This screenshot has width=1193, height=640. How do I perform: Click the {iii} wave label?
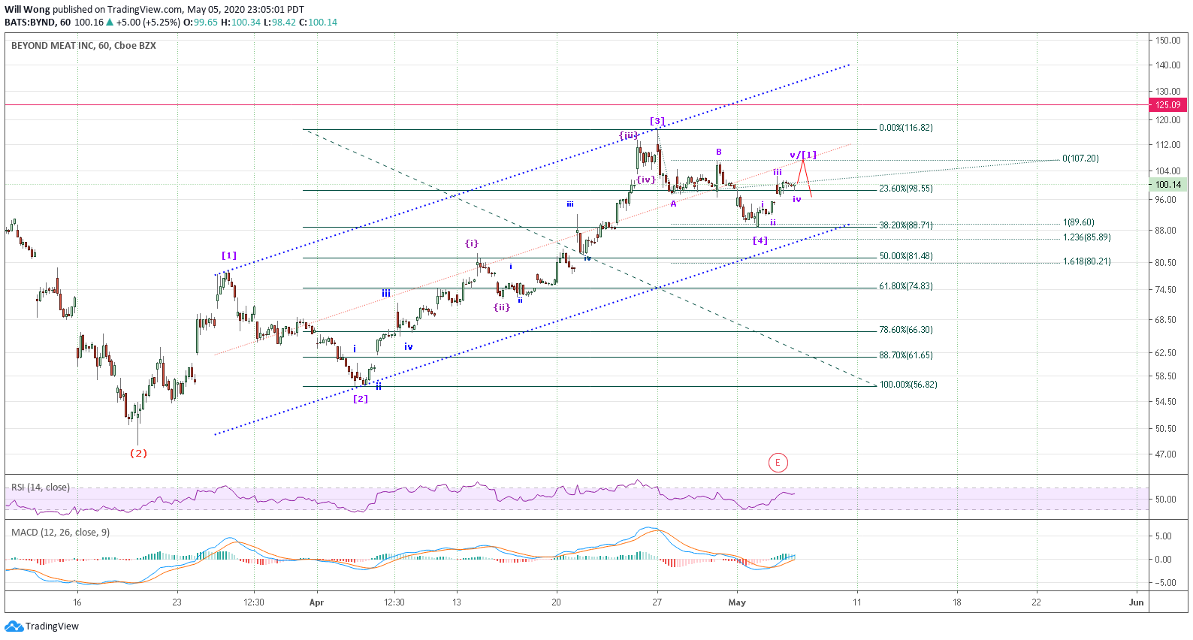[629, 136]
